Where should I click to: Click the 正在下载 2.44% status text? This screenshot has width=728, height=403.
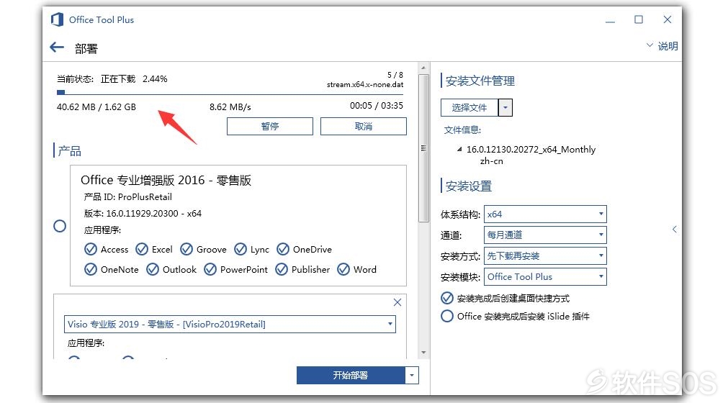[x=134, y=79]
